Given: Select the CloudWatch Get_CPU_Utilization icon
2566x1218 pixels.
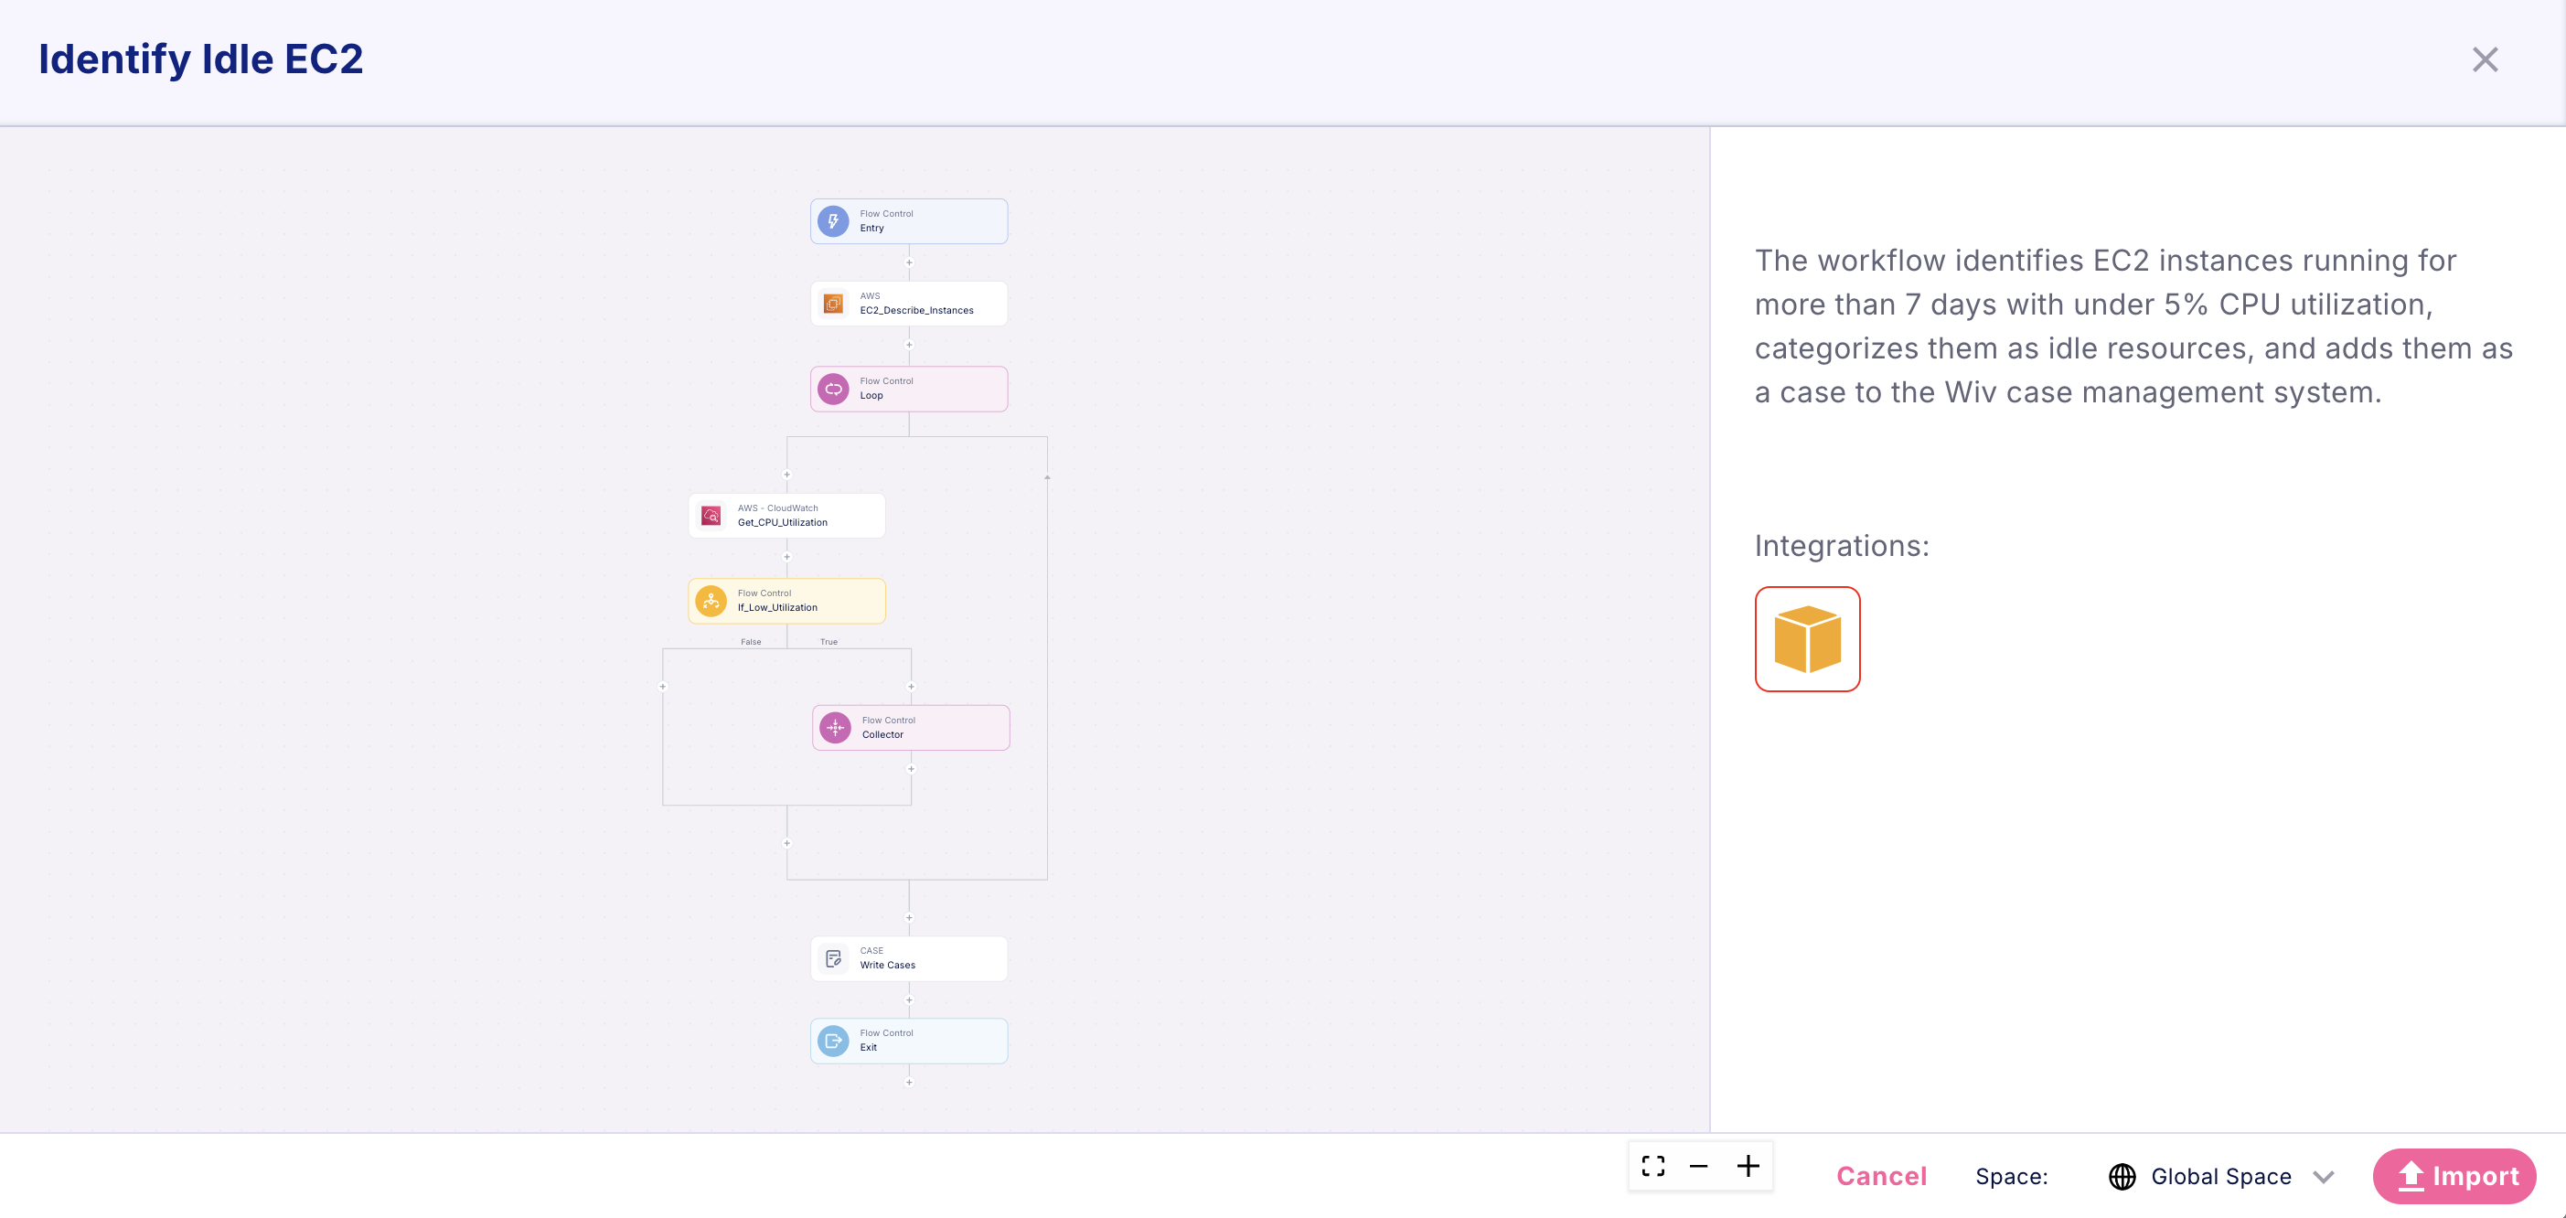Looking at the screenshot, I should 711,516.
